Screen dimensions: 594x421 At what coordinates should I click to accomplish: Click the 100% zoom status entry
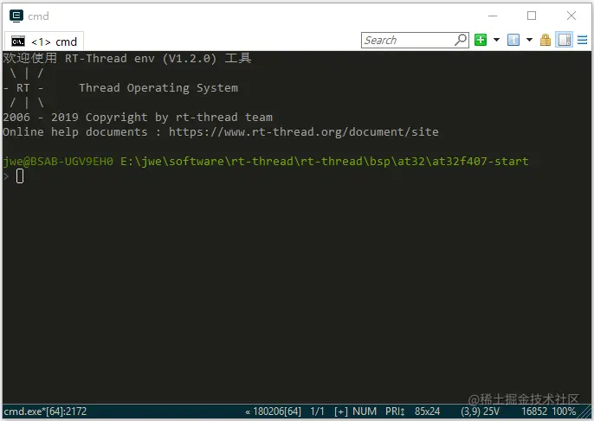[564, 411]
